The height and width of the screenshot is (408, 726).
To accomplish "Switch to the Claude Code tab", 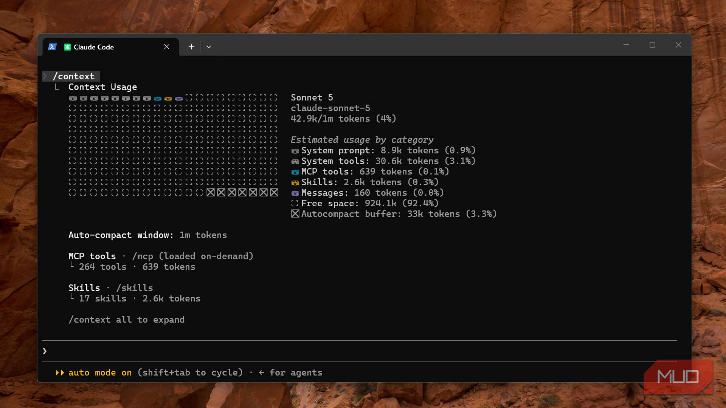I will click(x=110, y=47).
